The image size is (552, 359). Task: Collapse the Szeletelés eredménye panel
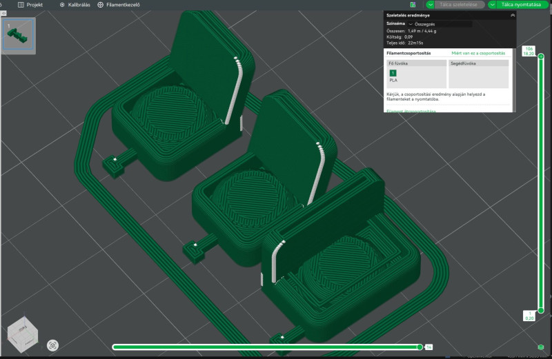coord(513,15)
